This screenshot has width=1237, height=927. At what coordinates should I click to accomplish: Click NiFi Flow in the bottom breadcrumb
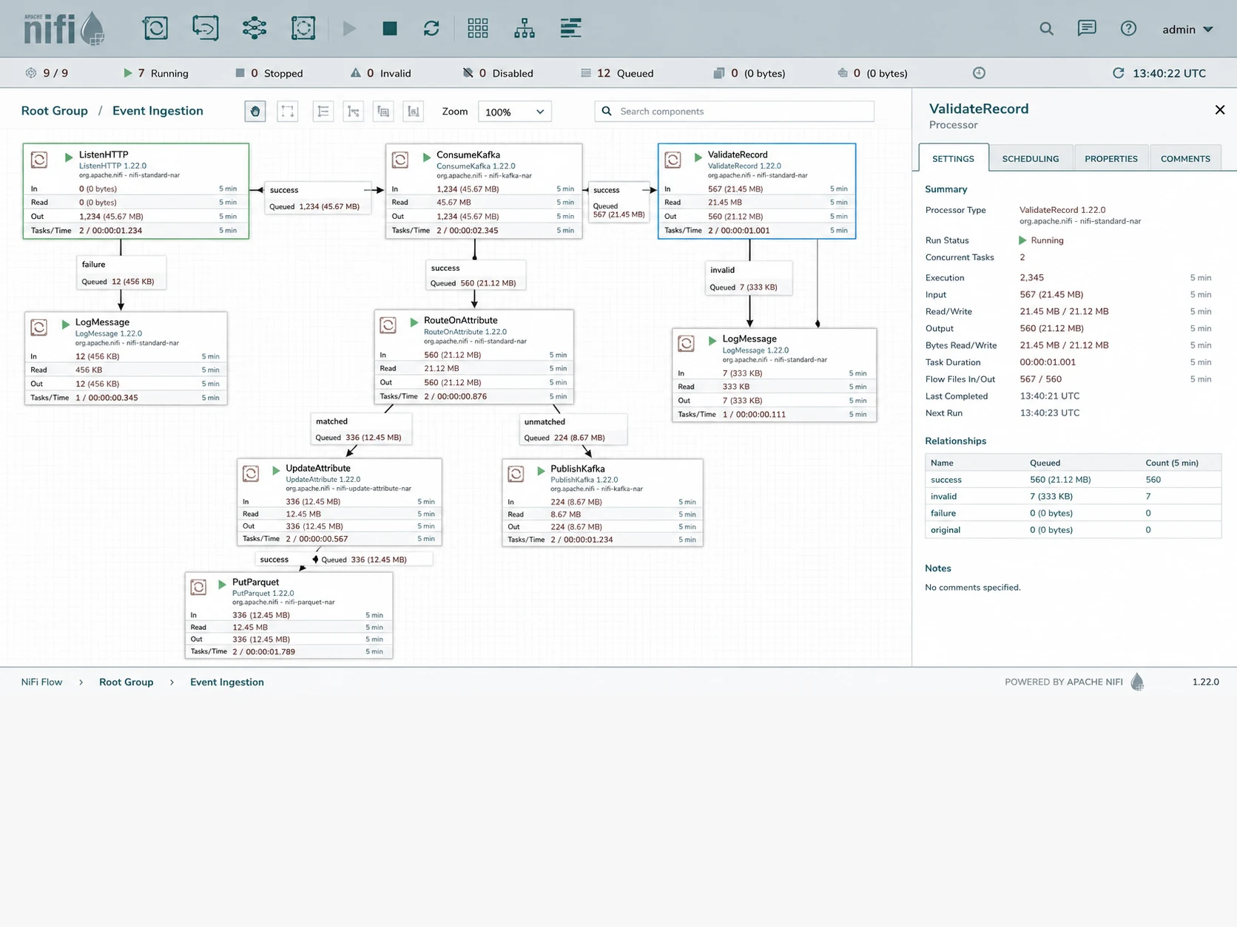[x=41, y=682]
